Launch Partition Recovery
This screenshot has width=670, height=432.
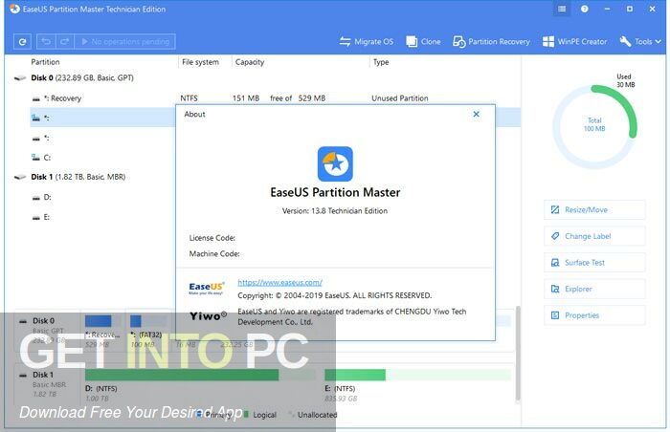(x=491, y=41)
